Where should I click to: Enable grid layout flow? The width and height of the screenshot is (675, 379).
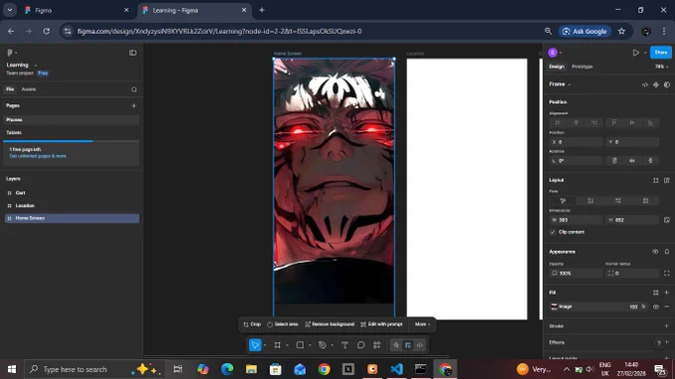(645, 200)
